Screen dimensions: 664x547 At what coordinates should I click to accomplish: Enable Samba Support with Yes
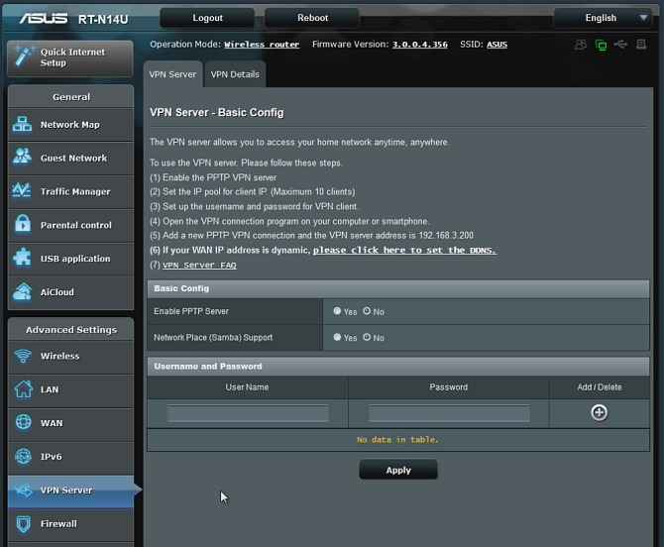337,337
